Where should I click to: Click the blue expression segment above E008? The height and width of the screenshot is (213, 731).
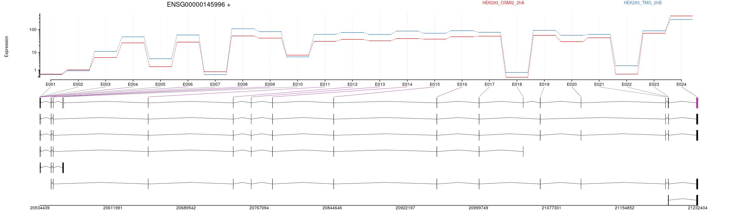(243, 29)
